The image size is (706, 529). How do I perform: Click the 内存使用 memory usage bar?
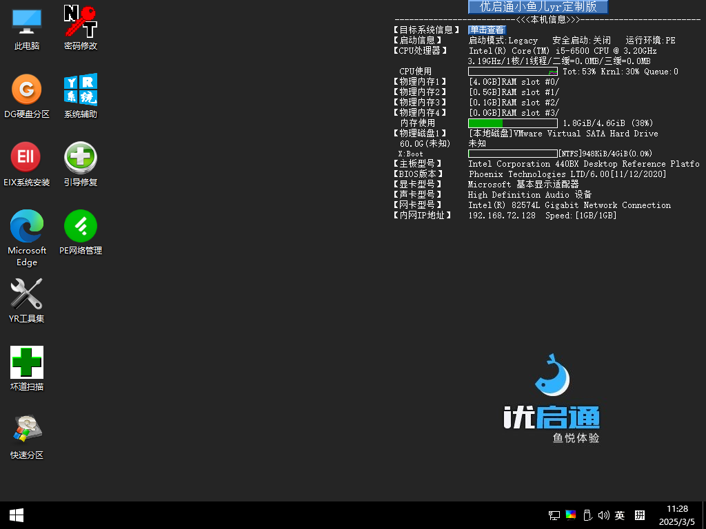513,123
